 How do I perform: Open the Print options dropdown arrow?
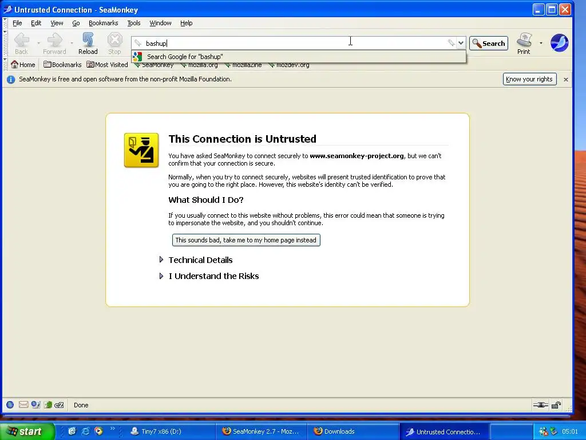[541, 43]
